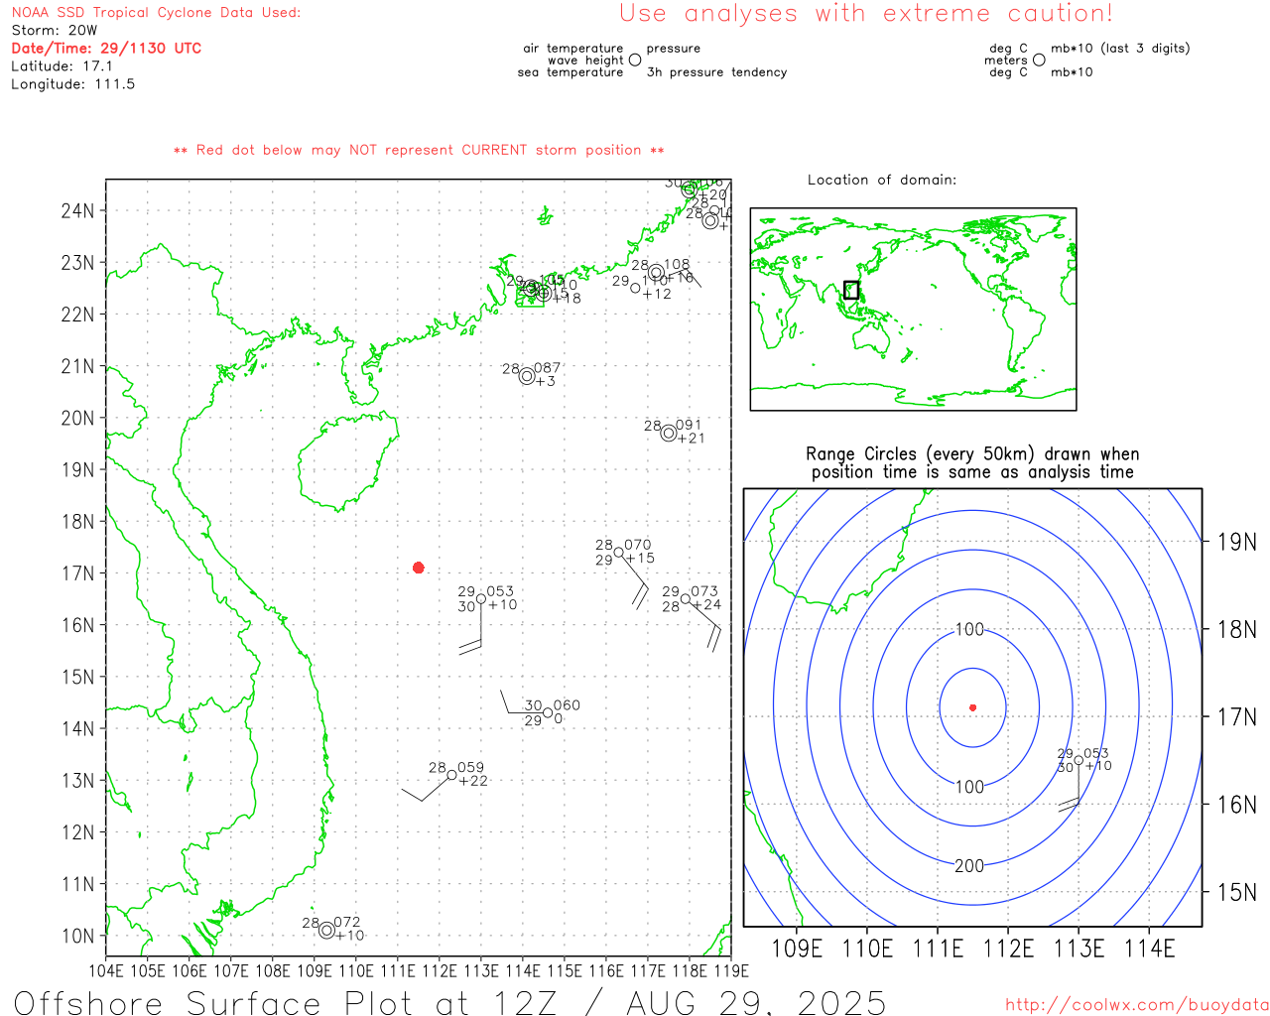Click the world location of domain map
1270x1016 pixels.
(913, 310)
